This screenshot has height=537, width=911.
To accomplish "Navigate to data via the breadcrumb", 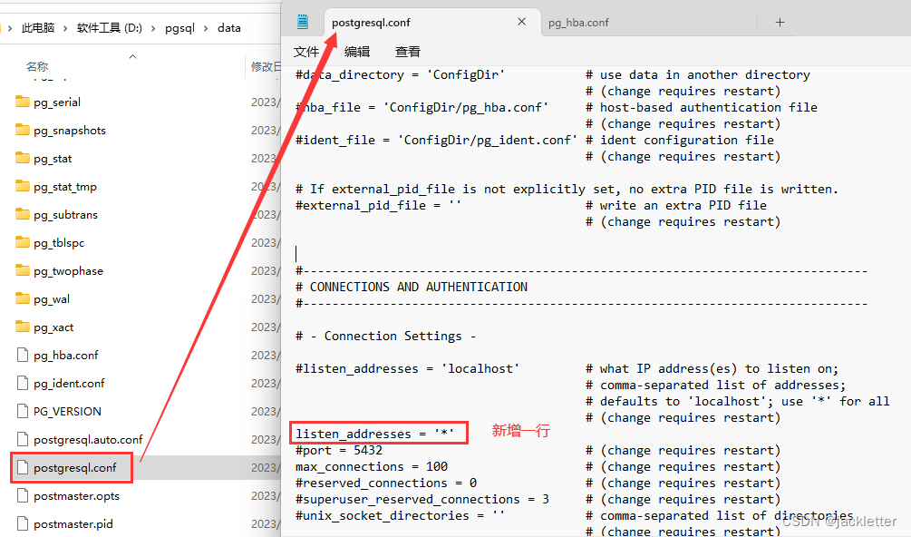I will (228, 27).
